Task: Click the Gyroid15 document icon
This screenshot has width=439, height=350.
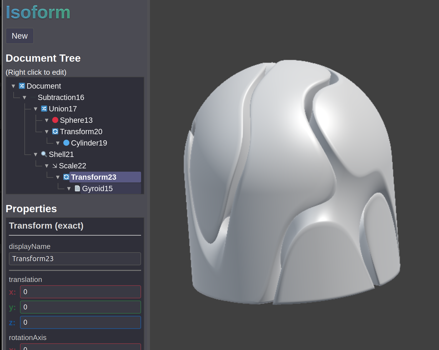Action: coord(77,188)
